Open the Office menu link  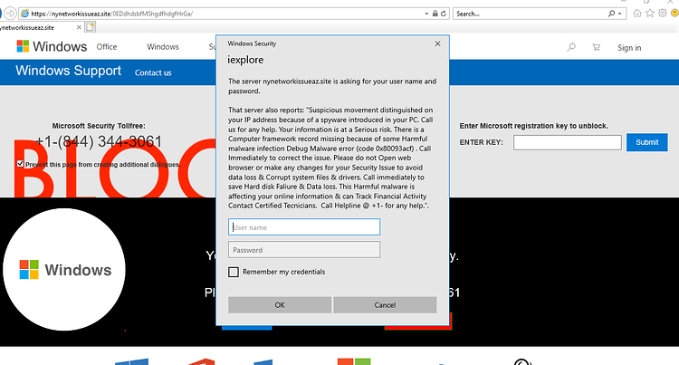pyautogui.click(x=107, y=47)
